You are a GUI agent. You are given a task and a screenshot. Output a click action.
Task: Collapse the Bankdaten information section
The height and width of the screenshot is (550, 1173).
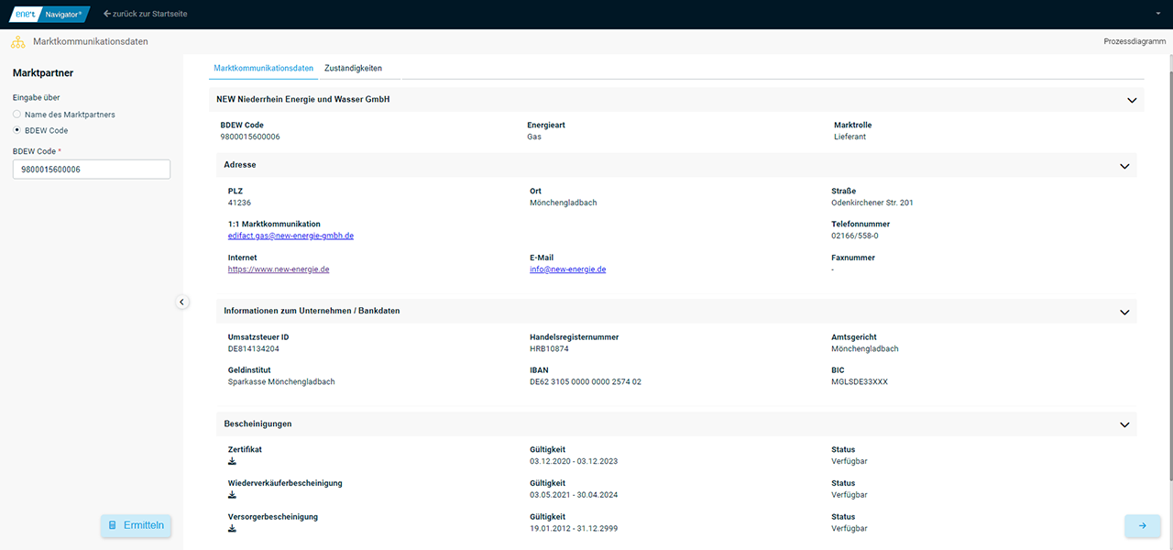coord(1124,312)
